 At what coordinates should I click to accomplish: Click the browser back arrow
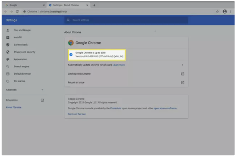tap(6, 11)
